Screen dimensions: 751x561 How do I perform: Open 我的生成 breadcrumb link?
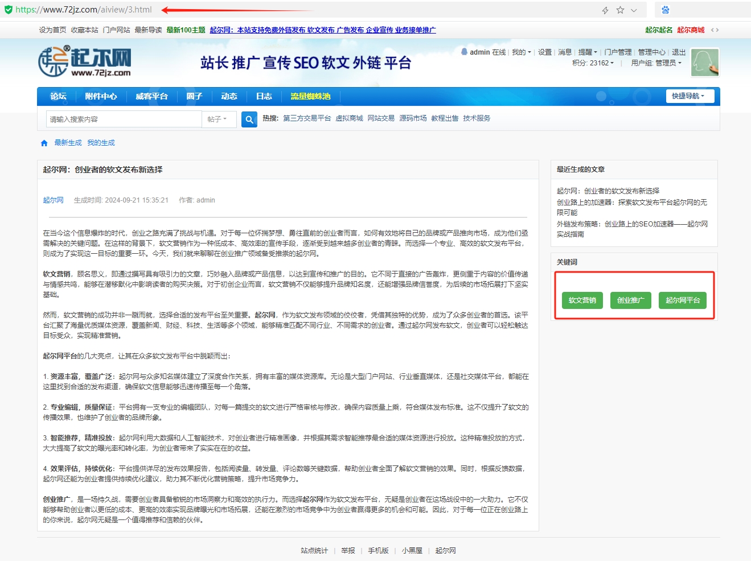point(101,143)
